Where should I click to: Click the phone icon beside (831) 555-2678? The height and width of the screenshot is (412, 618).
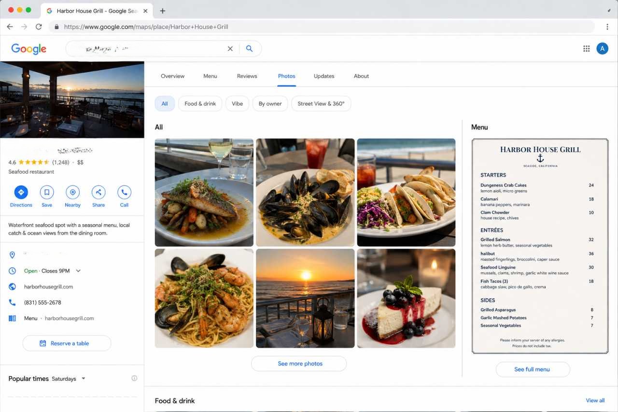coord(13,302)
